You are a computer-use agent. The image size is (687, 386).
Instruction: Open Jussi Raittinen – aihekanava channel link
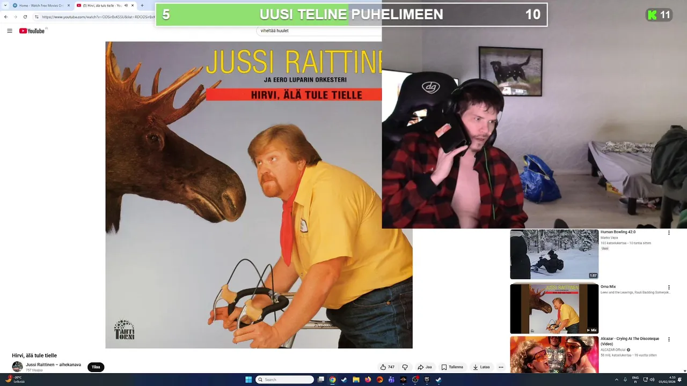[54, 365]
